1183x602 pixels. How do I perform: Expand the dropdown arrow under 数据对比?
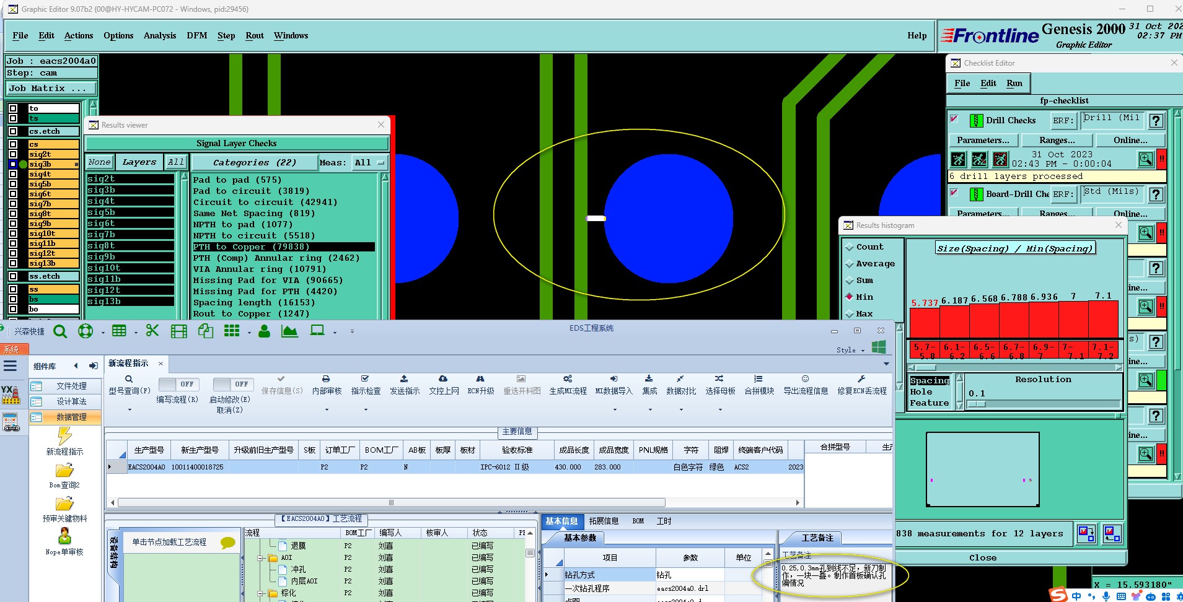[x=681, y=410]
